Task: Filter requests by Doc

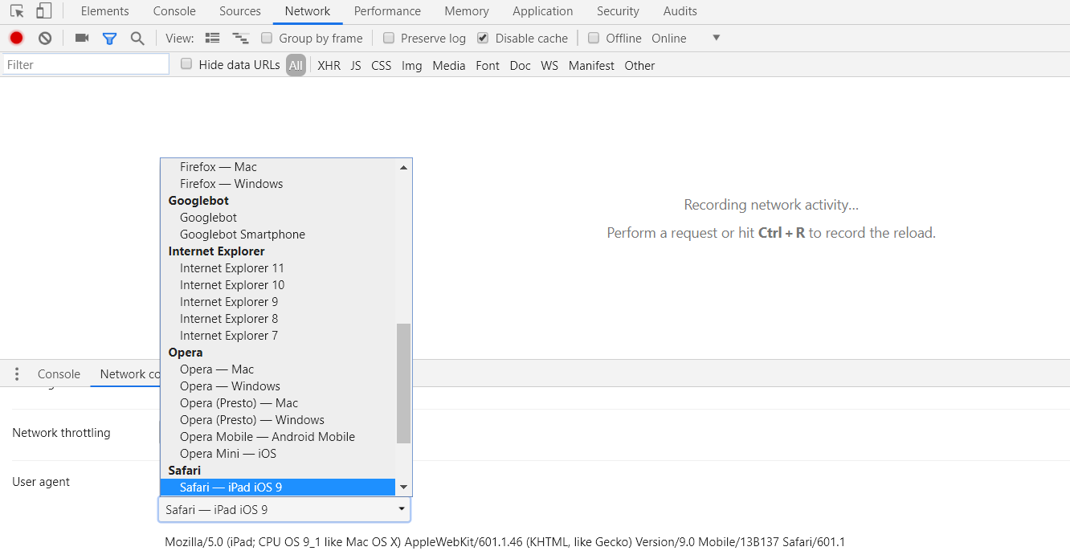Action: coord(521,65)
